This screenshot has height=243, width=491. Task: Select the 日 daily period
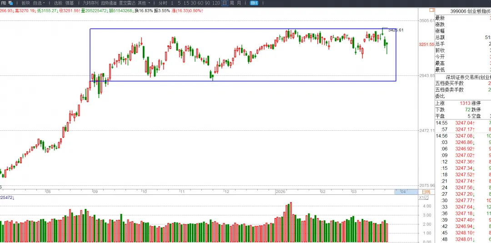click(x=225, y=3)
